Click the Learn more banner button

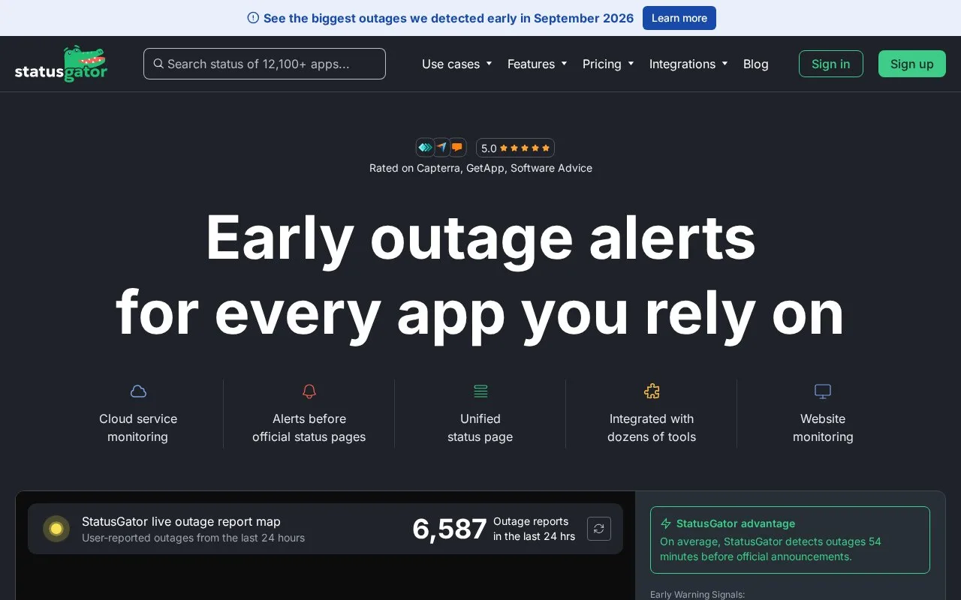[679, 18]
